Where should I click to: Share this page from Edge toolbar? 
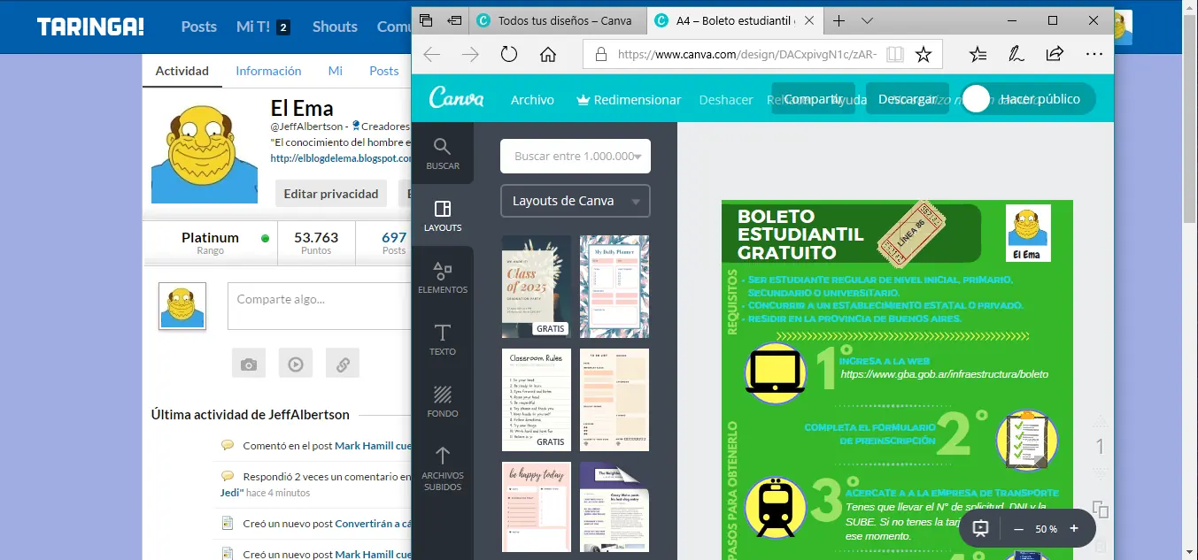(x=1055, y=55)
